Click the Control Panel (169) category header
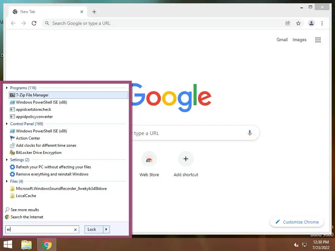 [x=26, y=124]
